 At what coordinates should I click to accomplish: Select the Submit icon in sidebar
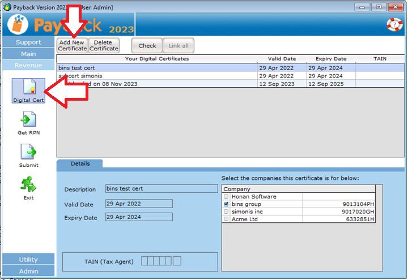coord(28,153)
